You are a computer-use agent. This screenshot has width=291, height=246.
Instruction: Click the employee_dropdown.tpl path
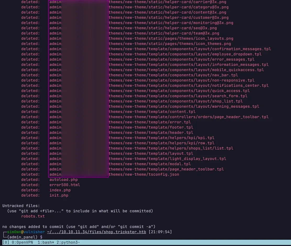pyautogui.click(x=185, y=54)
